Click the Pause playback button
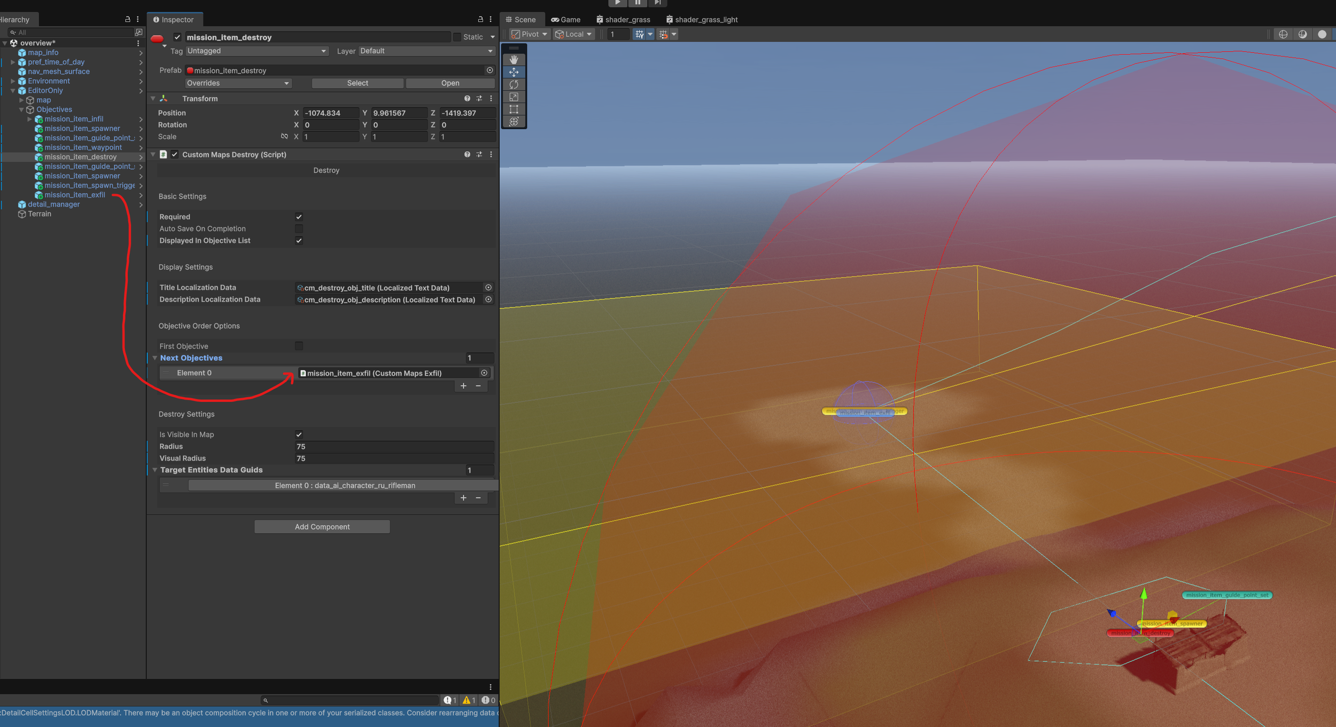Viewport: 1336px width, 727px height. [x=638, y=3]
